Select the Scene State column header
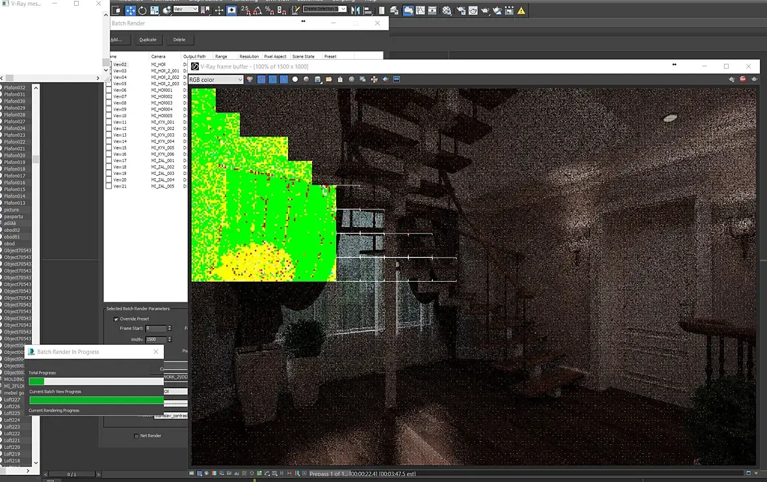Image resolution: width=767 pixels, height=482 pixels. click(x=304, y=57)
